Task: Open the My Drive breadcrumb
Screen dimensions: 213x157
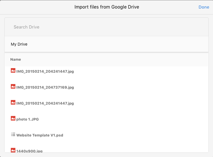Action: [19, 44]
